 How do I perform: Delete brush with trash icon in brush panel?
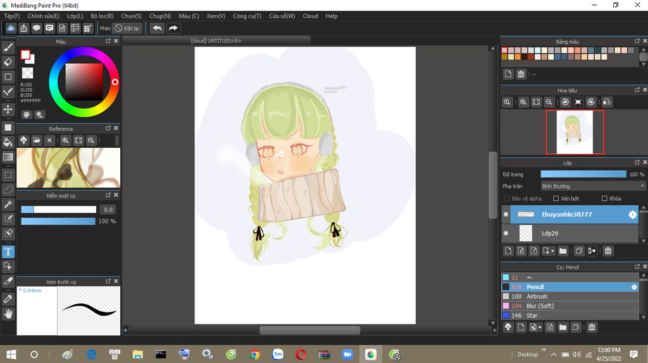(x=592, y=327)
